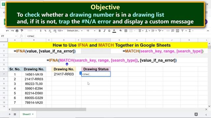Click the horizontal scrollbar thumb
Image resolution: width=211 pixels, height=118 pixels.
(x=49, y=109)
